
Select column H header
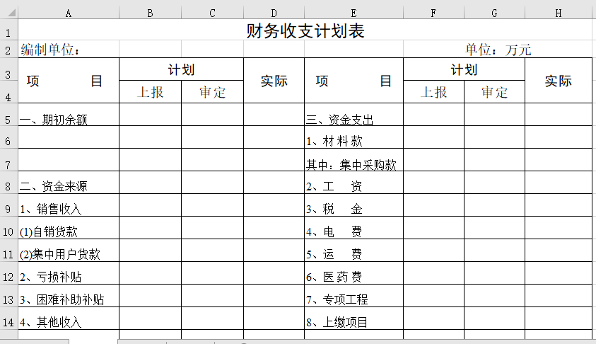coord(559,13)
